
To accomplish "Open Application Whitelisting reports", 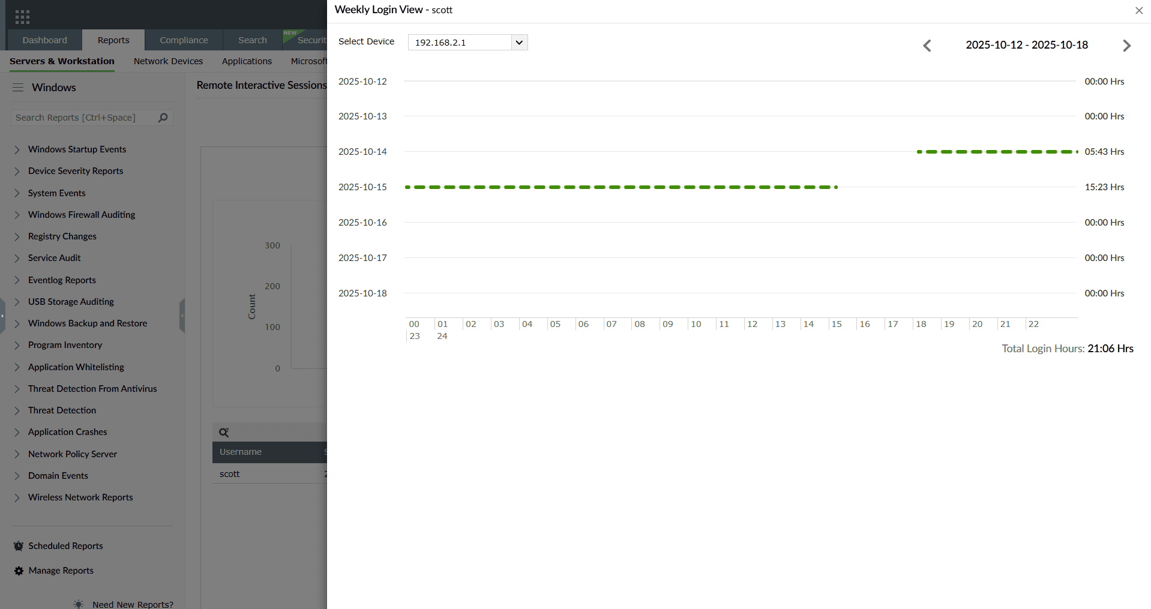I will click(76, 367).
